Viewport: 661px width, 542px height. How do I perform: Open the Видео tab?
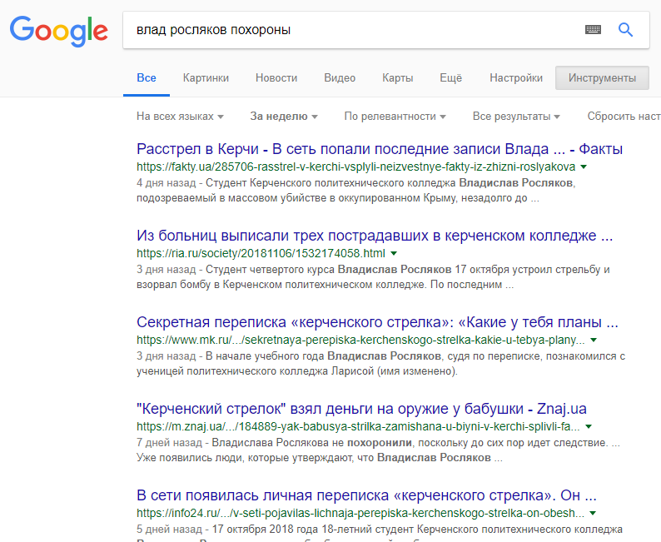pos(340,78)
